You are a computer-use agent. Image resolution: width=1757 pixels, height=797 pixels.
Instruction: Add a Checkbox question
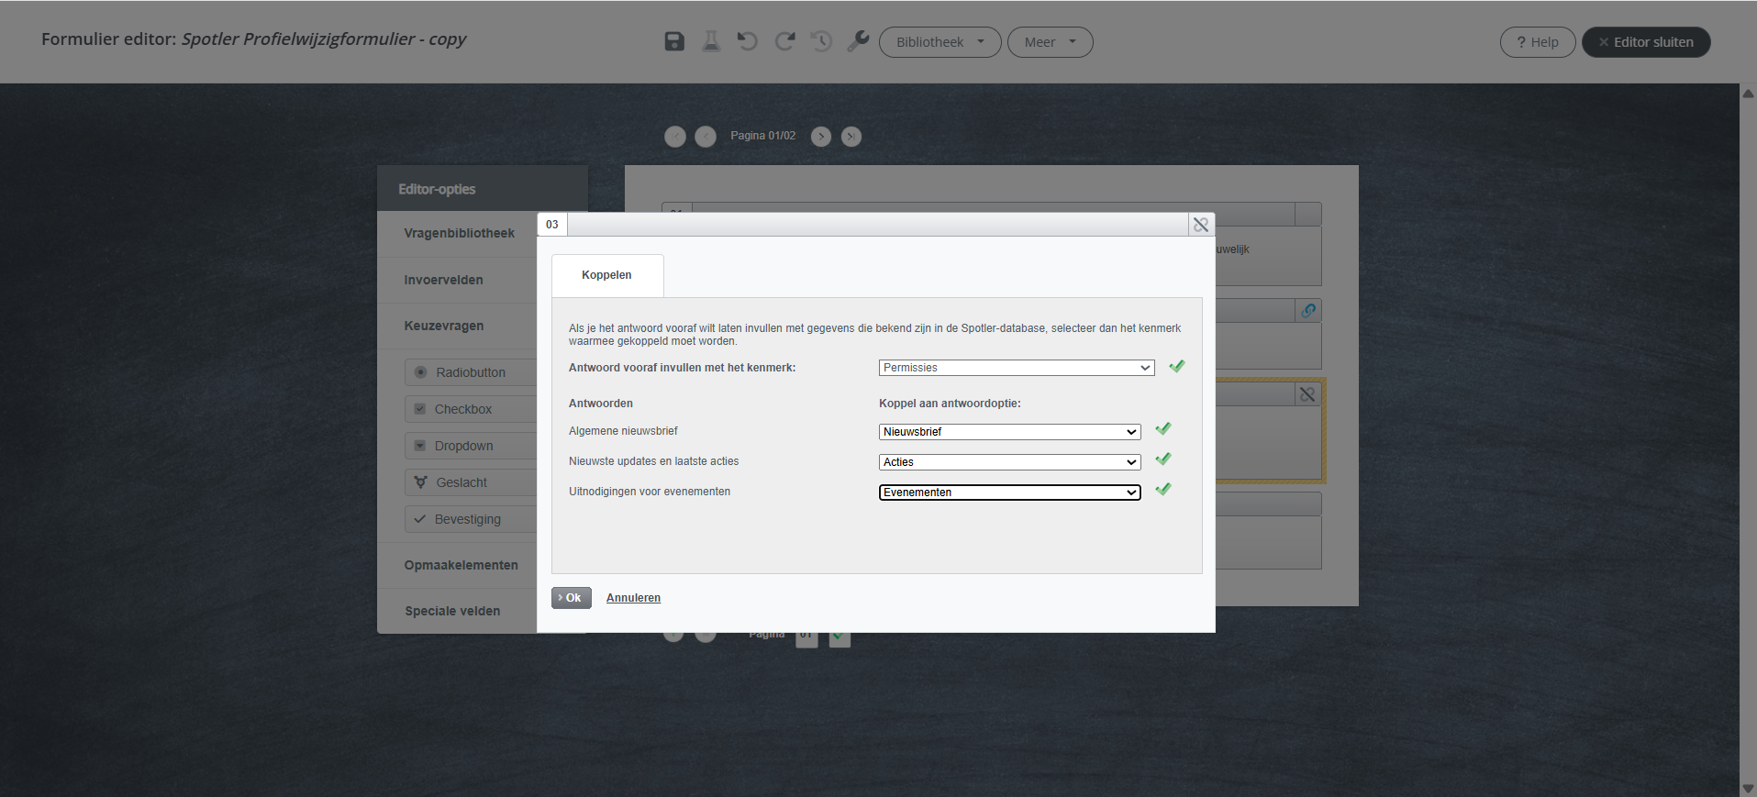point(471,409)
